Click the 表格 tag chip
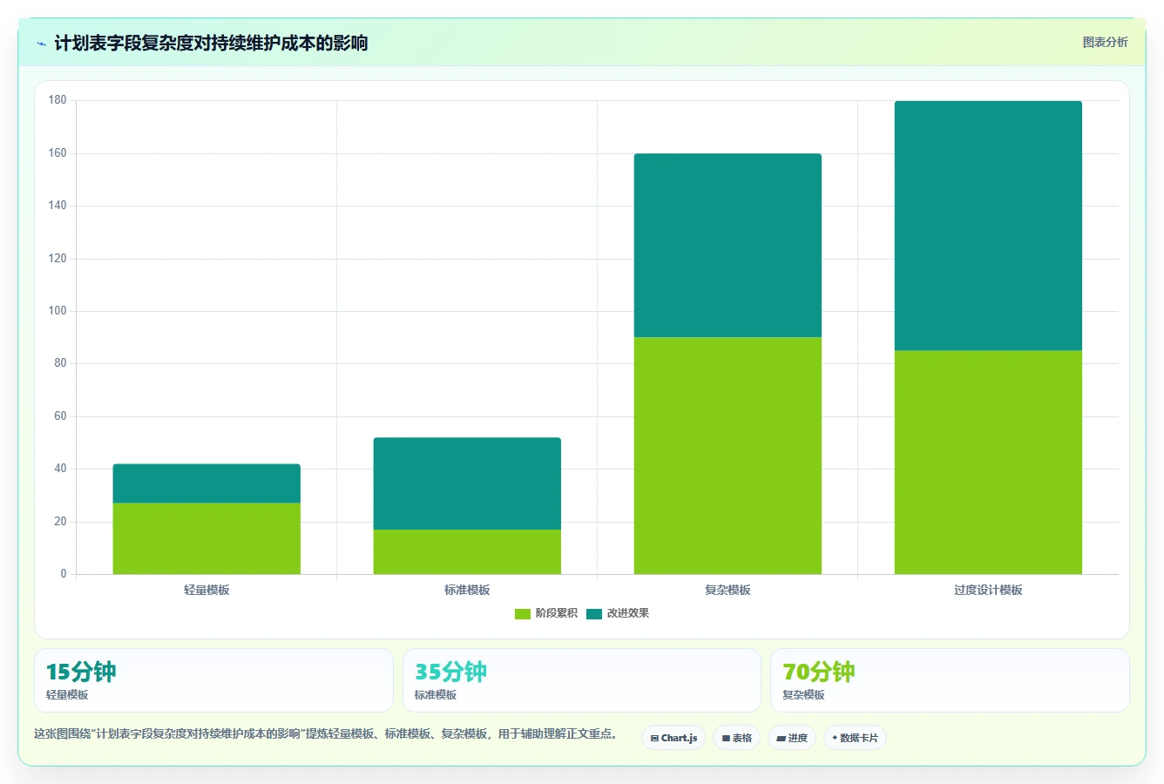Viewport: 1164px width, 784px height. 736,738
